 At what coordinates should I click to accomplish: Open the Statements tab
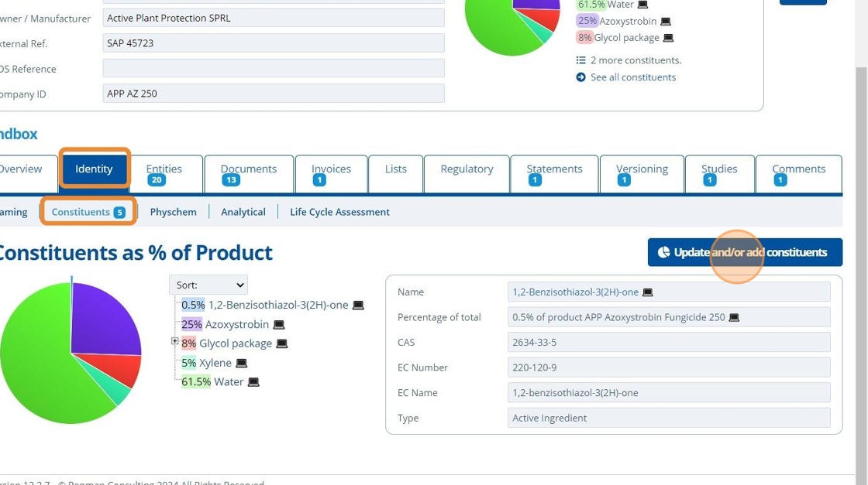point(554,173)
